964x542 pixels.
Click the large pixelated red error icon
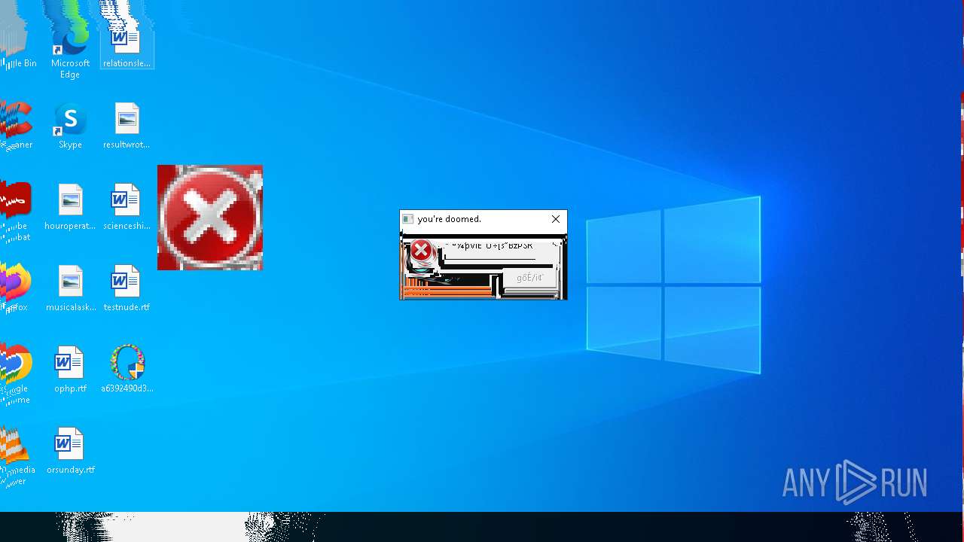[210, 218]
